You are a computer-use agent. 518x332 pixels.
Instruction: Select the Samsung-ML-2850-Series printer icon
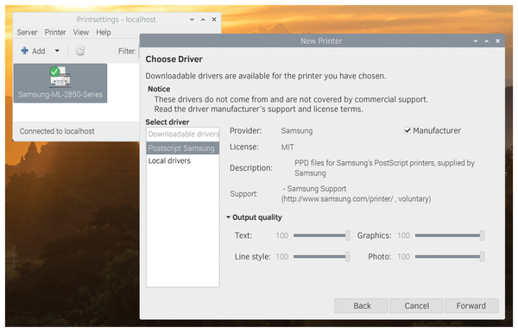click(x=60, y=83)
